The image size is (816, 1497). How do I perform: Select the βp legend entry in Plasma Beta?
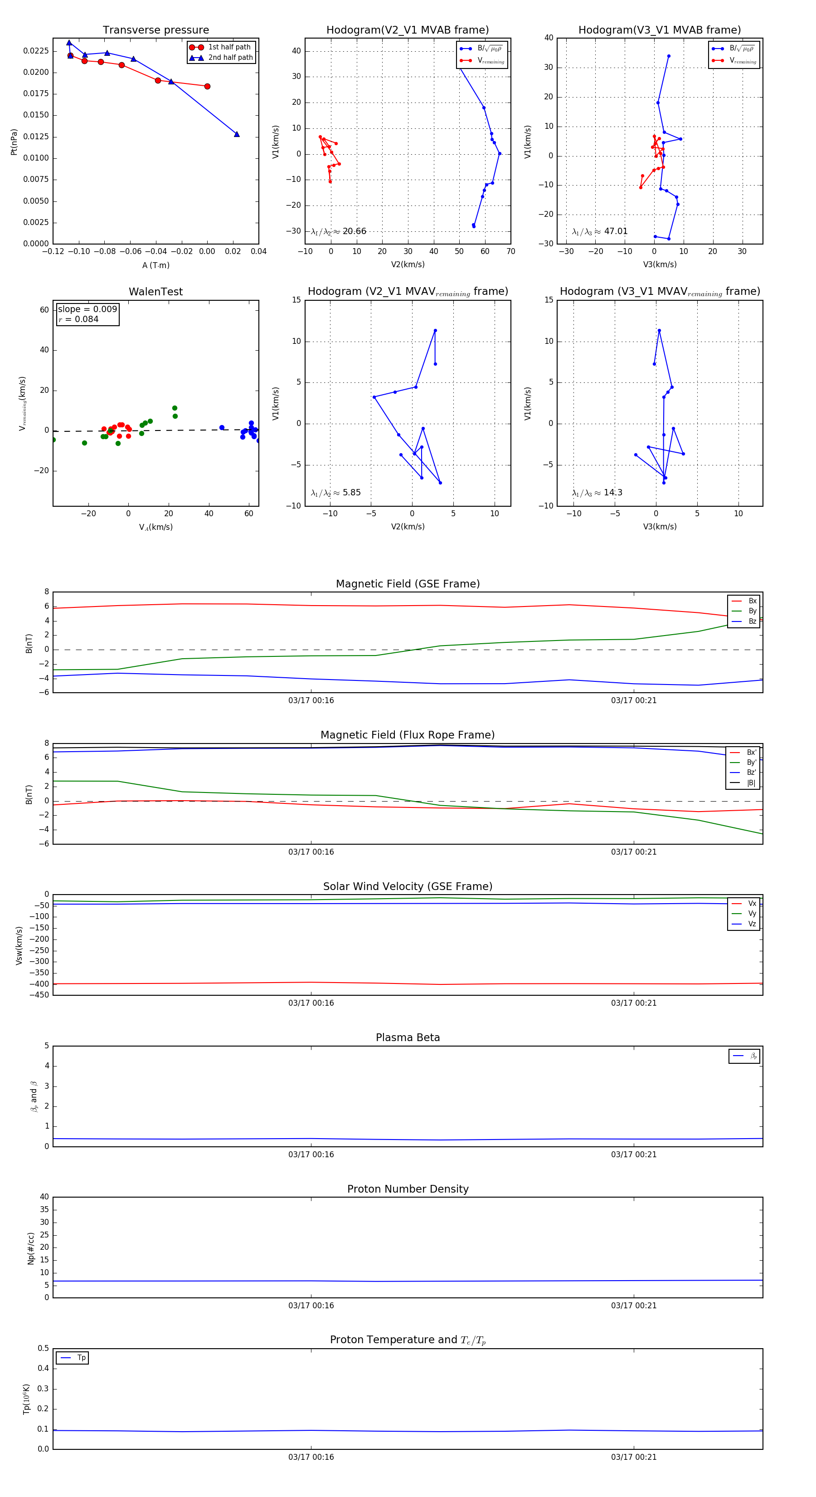click(744, 1056)
